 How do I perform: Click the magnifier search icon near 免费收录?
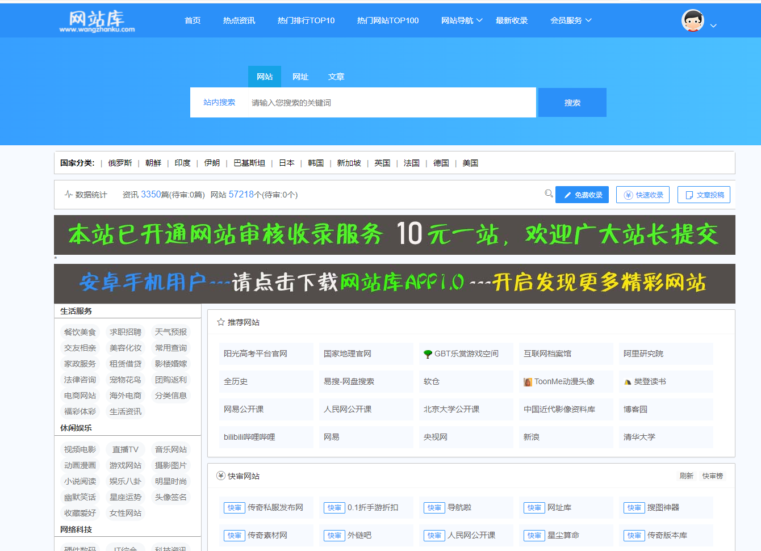[x=549, y=194]
